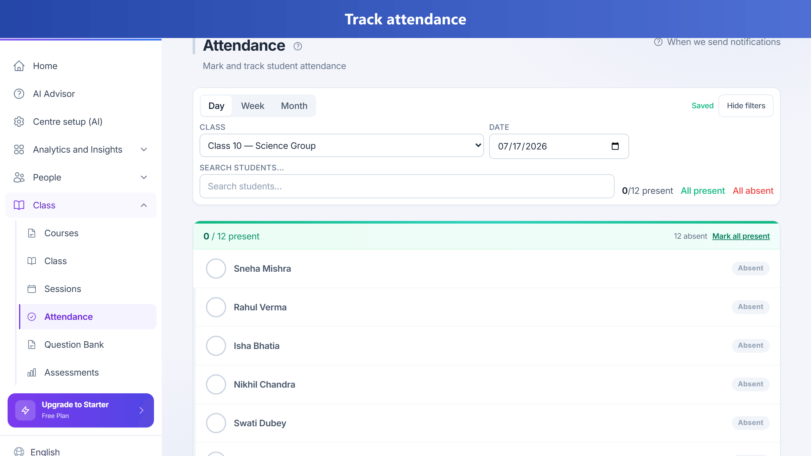Image resolution: width=811 pixels, height=456 pixels.
Task: Switch to the Day view tab
Action: pos(216,106)
